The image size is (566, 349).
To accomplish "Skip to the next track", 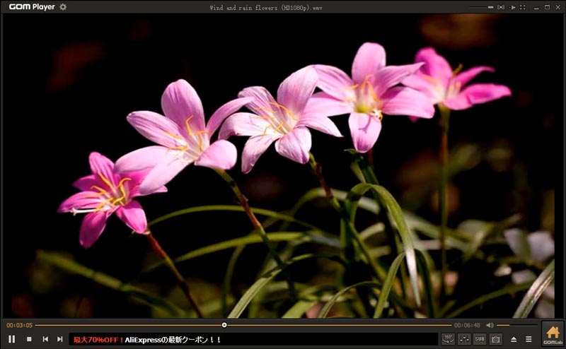I will [60, 339].
